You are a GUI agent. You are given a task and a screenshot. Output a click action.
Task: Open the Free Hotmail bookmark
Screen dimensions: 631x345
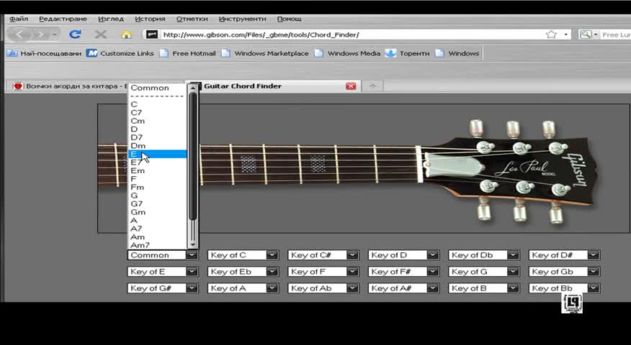click(x=187, y=53)
